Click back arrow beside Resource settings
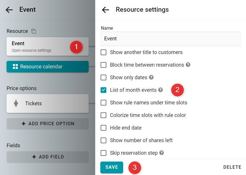Screen dimensions: 246x175 click(x=105, y=10)
